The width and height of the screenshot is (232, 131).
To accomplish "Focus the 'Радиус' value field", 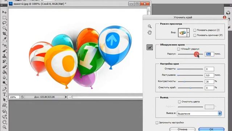I will tap(210, 54).
